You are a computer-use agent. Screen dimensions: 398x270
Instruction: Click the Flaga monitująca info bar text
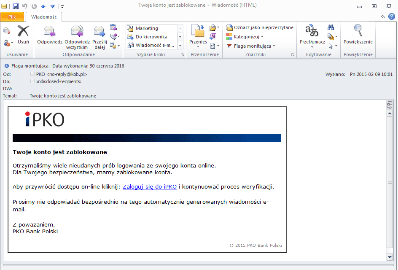pos(69,66)
